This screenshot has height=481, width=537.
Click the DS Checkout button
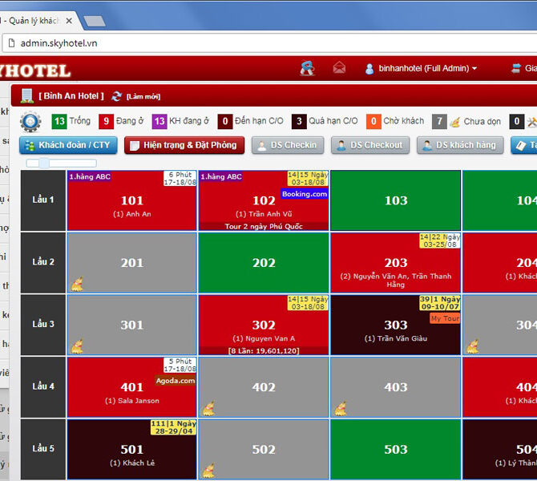tap(369, 145)
